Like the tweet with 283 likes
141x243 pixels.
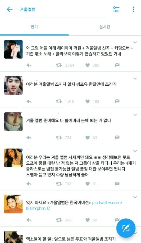pyautogui.click(x=87, y=65)
